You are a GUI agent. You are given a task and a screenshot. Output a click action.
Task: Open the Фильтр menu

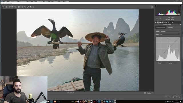click(46, 1)
